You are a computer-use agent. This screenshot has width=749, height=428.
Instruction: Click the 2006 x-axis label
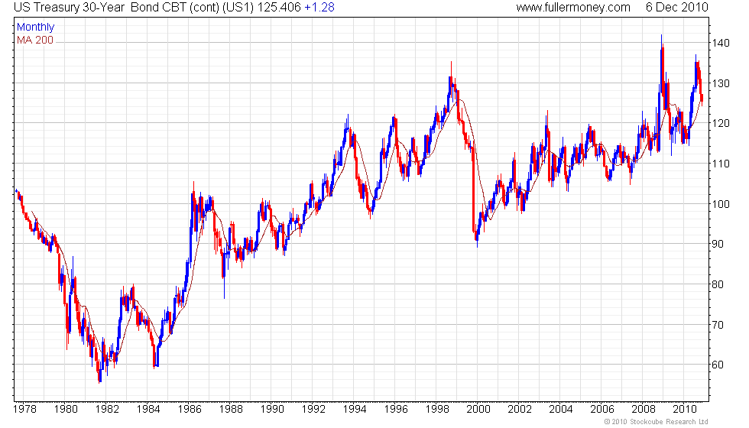pyautogui.click(x=602, y=410)
